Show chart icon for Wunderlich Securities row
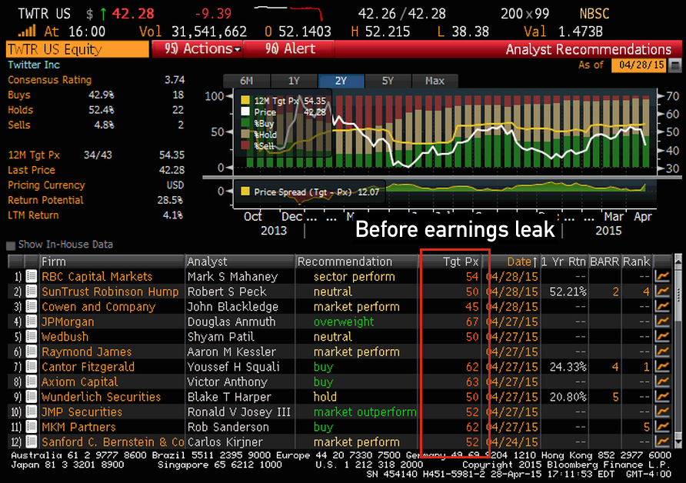The image size is (686, 483). coord(662,397)
